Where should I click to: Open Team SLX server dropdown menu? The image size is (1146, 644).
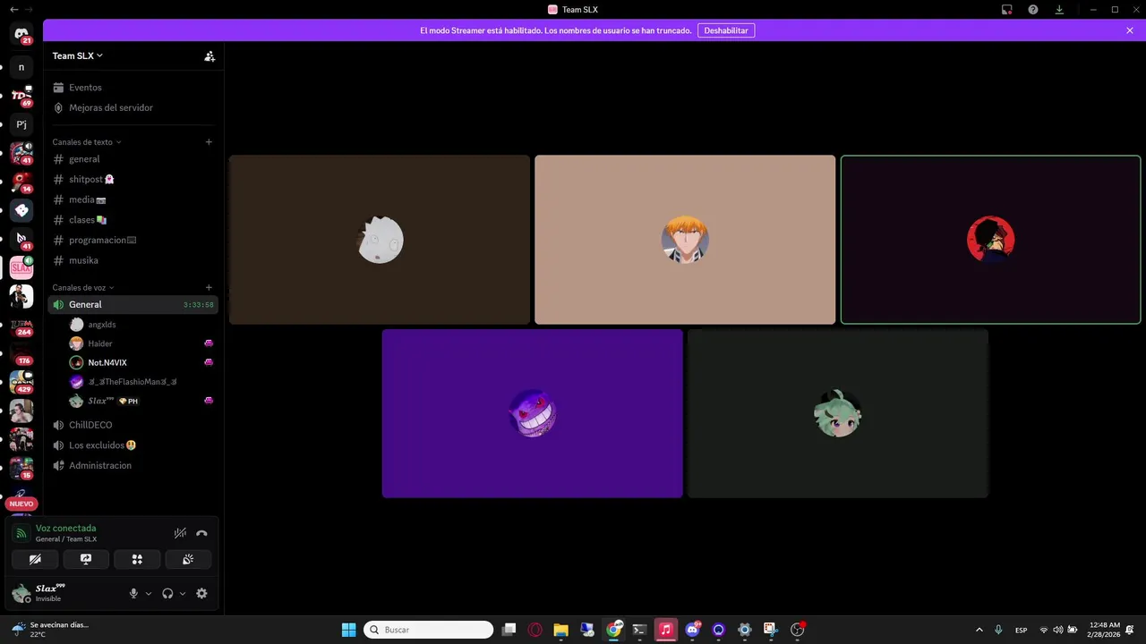click(x=78, y=55)
